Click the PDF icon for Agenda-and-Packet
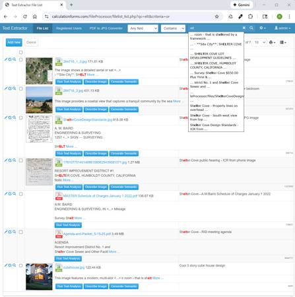The width and height of the screenshot is (295, 297). [59, 234]
